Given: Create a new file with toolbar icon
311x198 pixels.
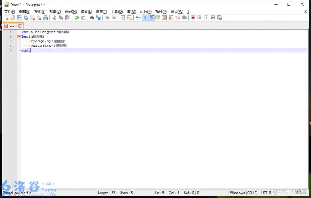Looking at the screenshot, I should [6, 18].
